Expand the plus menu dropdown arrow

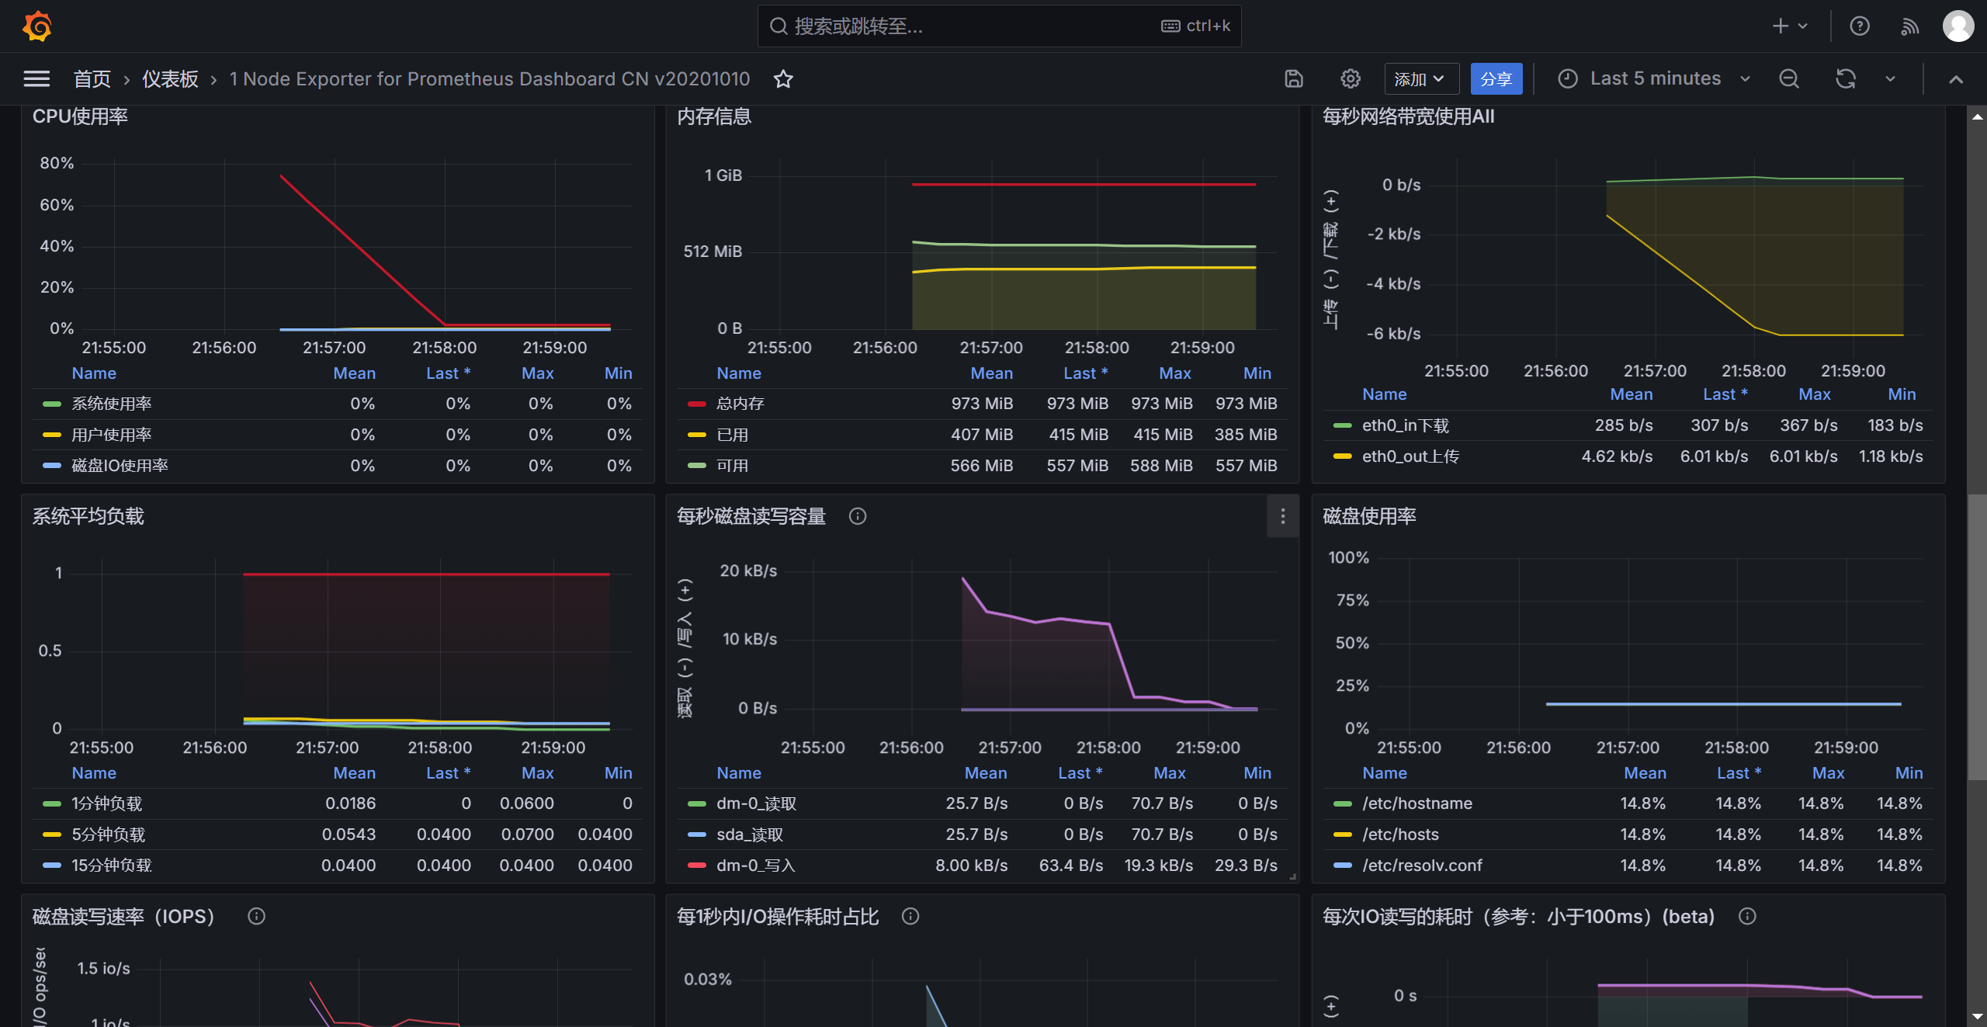click(1803, 26)
